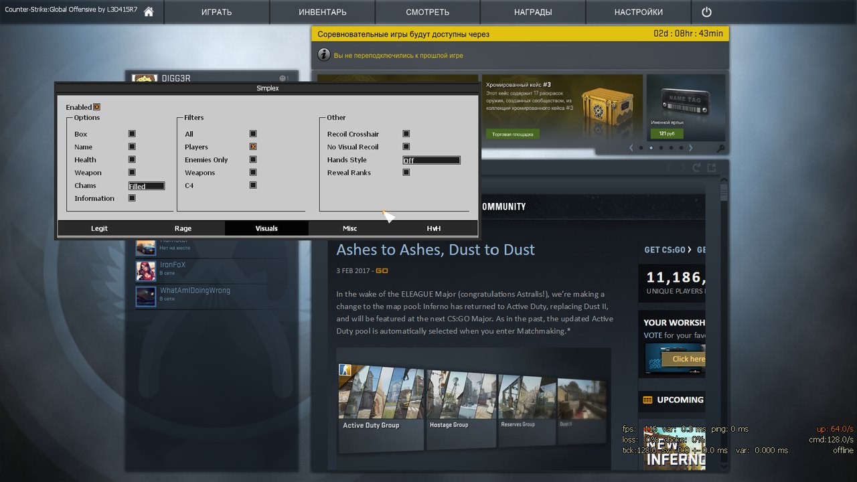Toggle the Enabled checkbox in Simplex

[96, 107]
